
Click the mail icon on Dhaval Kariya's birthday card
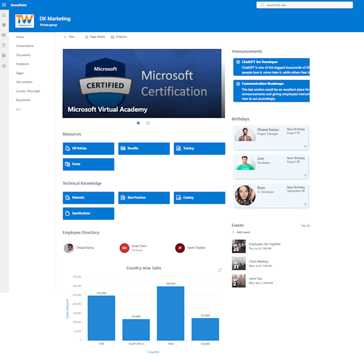[305, 147]
